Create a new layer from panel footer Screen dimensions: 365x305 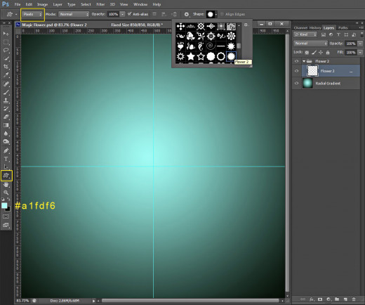pyautogui.click(x=345, y=299)
